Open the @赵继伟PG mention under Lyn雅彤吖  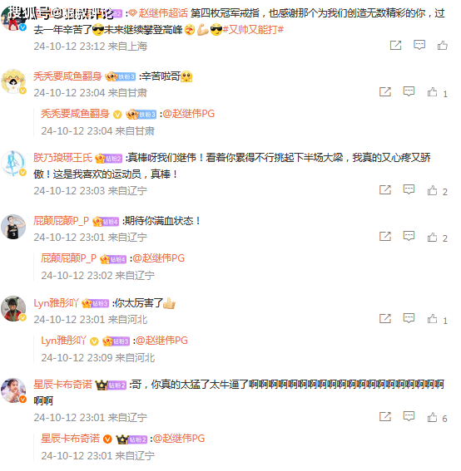click(161, 341)
